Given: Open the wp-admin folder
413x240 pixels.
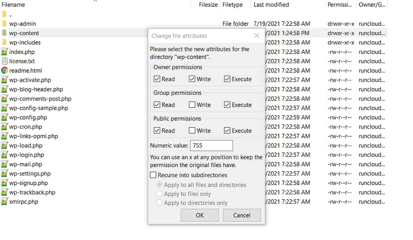Looking at the screenshot, I should (4, 24).
